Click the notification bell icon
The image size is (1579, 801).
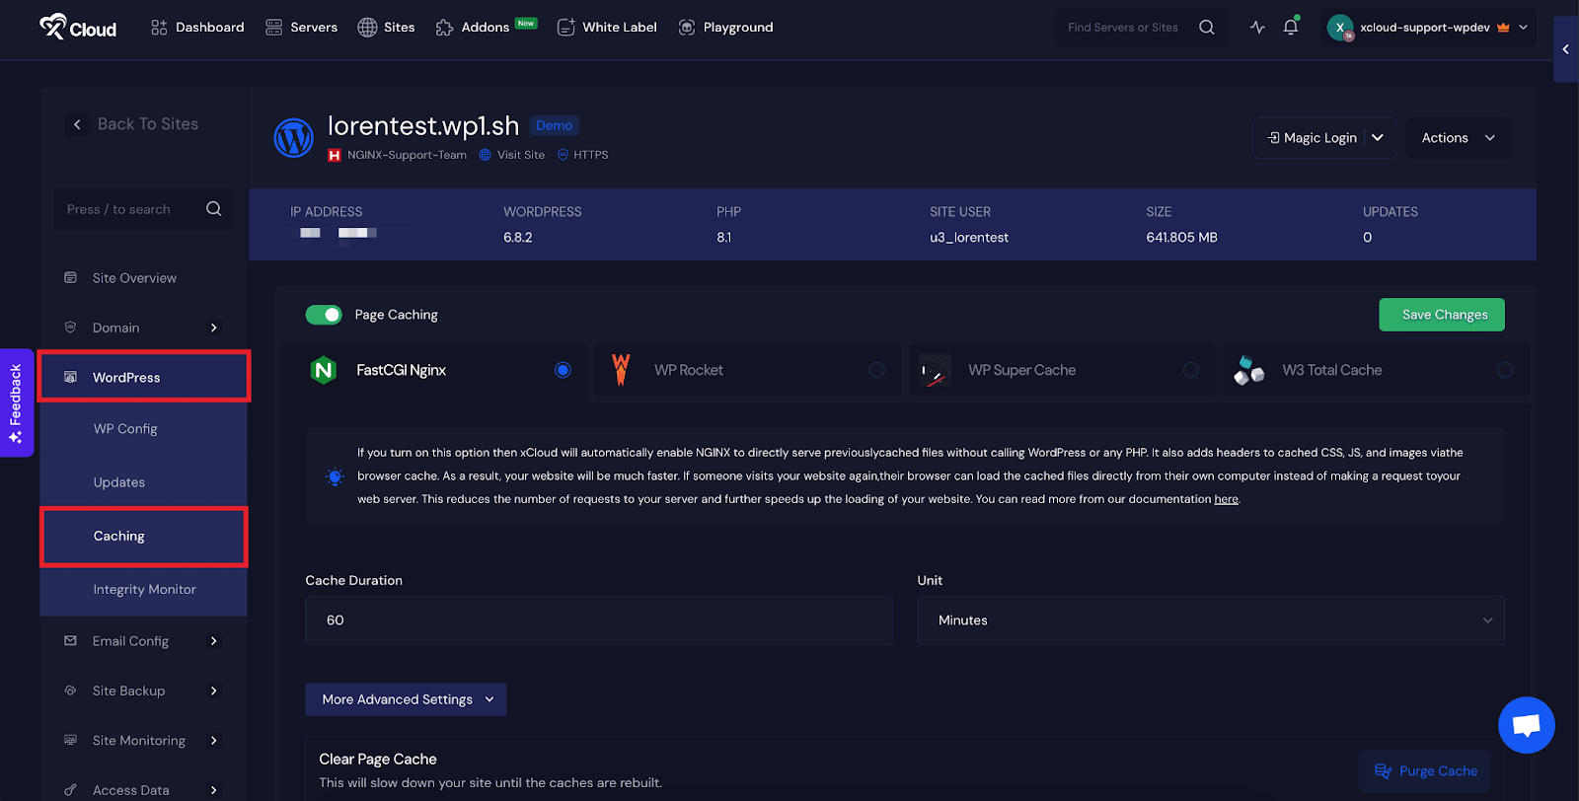(x=1290, y=28)
